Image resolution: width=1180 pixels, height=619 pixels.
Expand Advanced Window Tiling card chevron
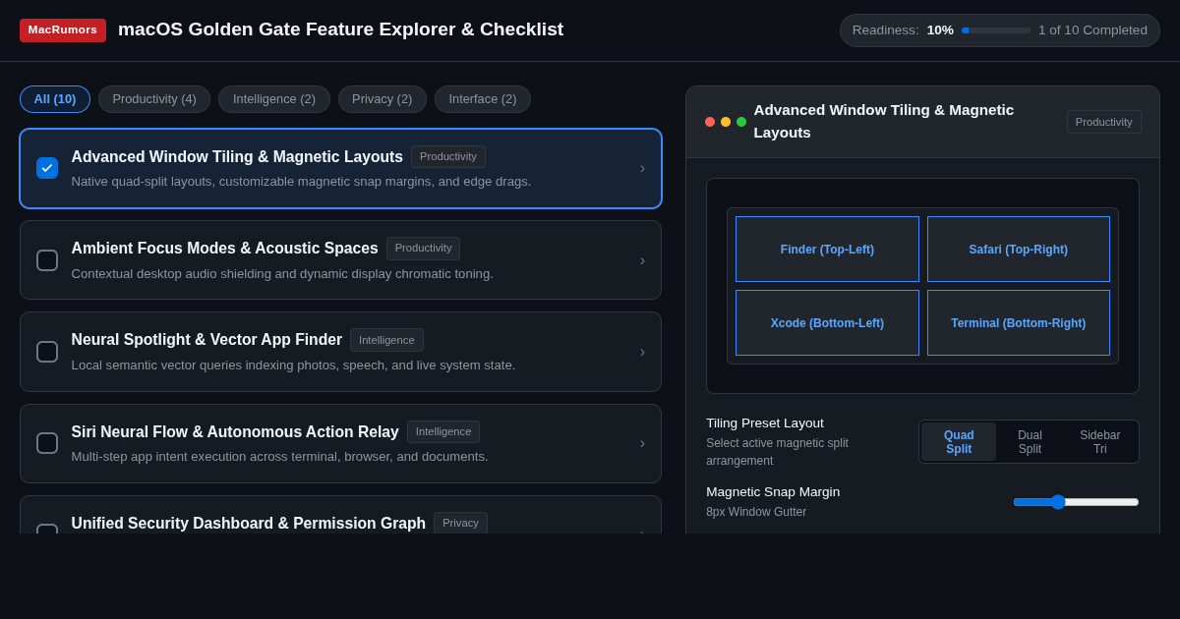642,168
